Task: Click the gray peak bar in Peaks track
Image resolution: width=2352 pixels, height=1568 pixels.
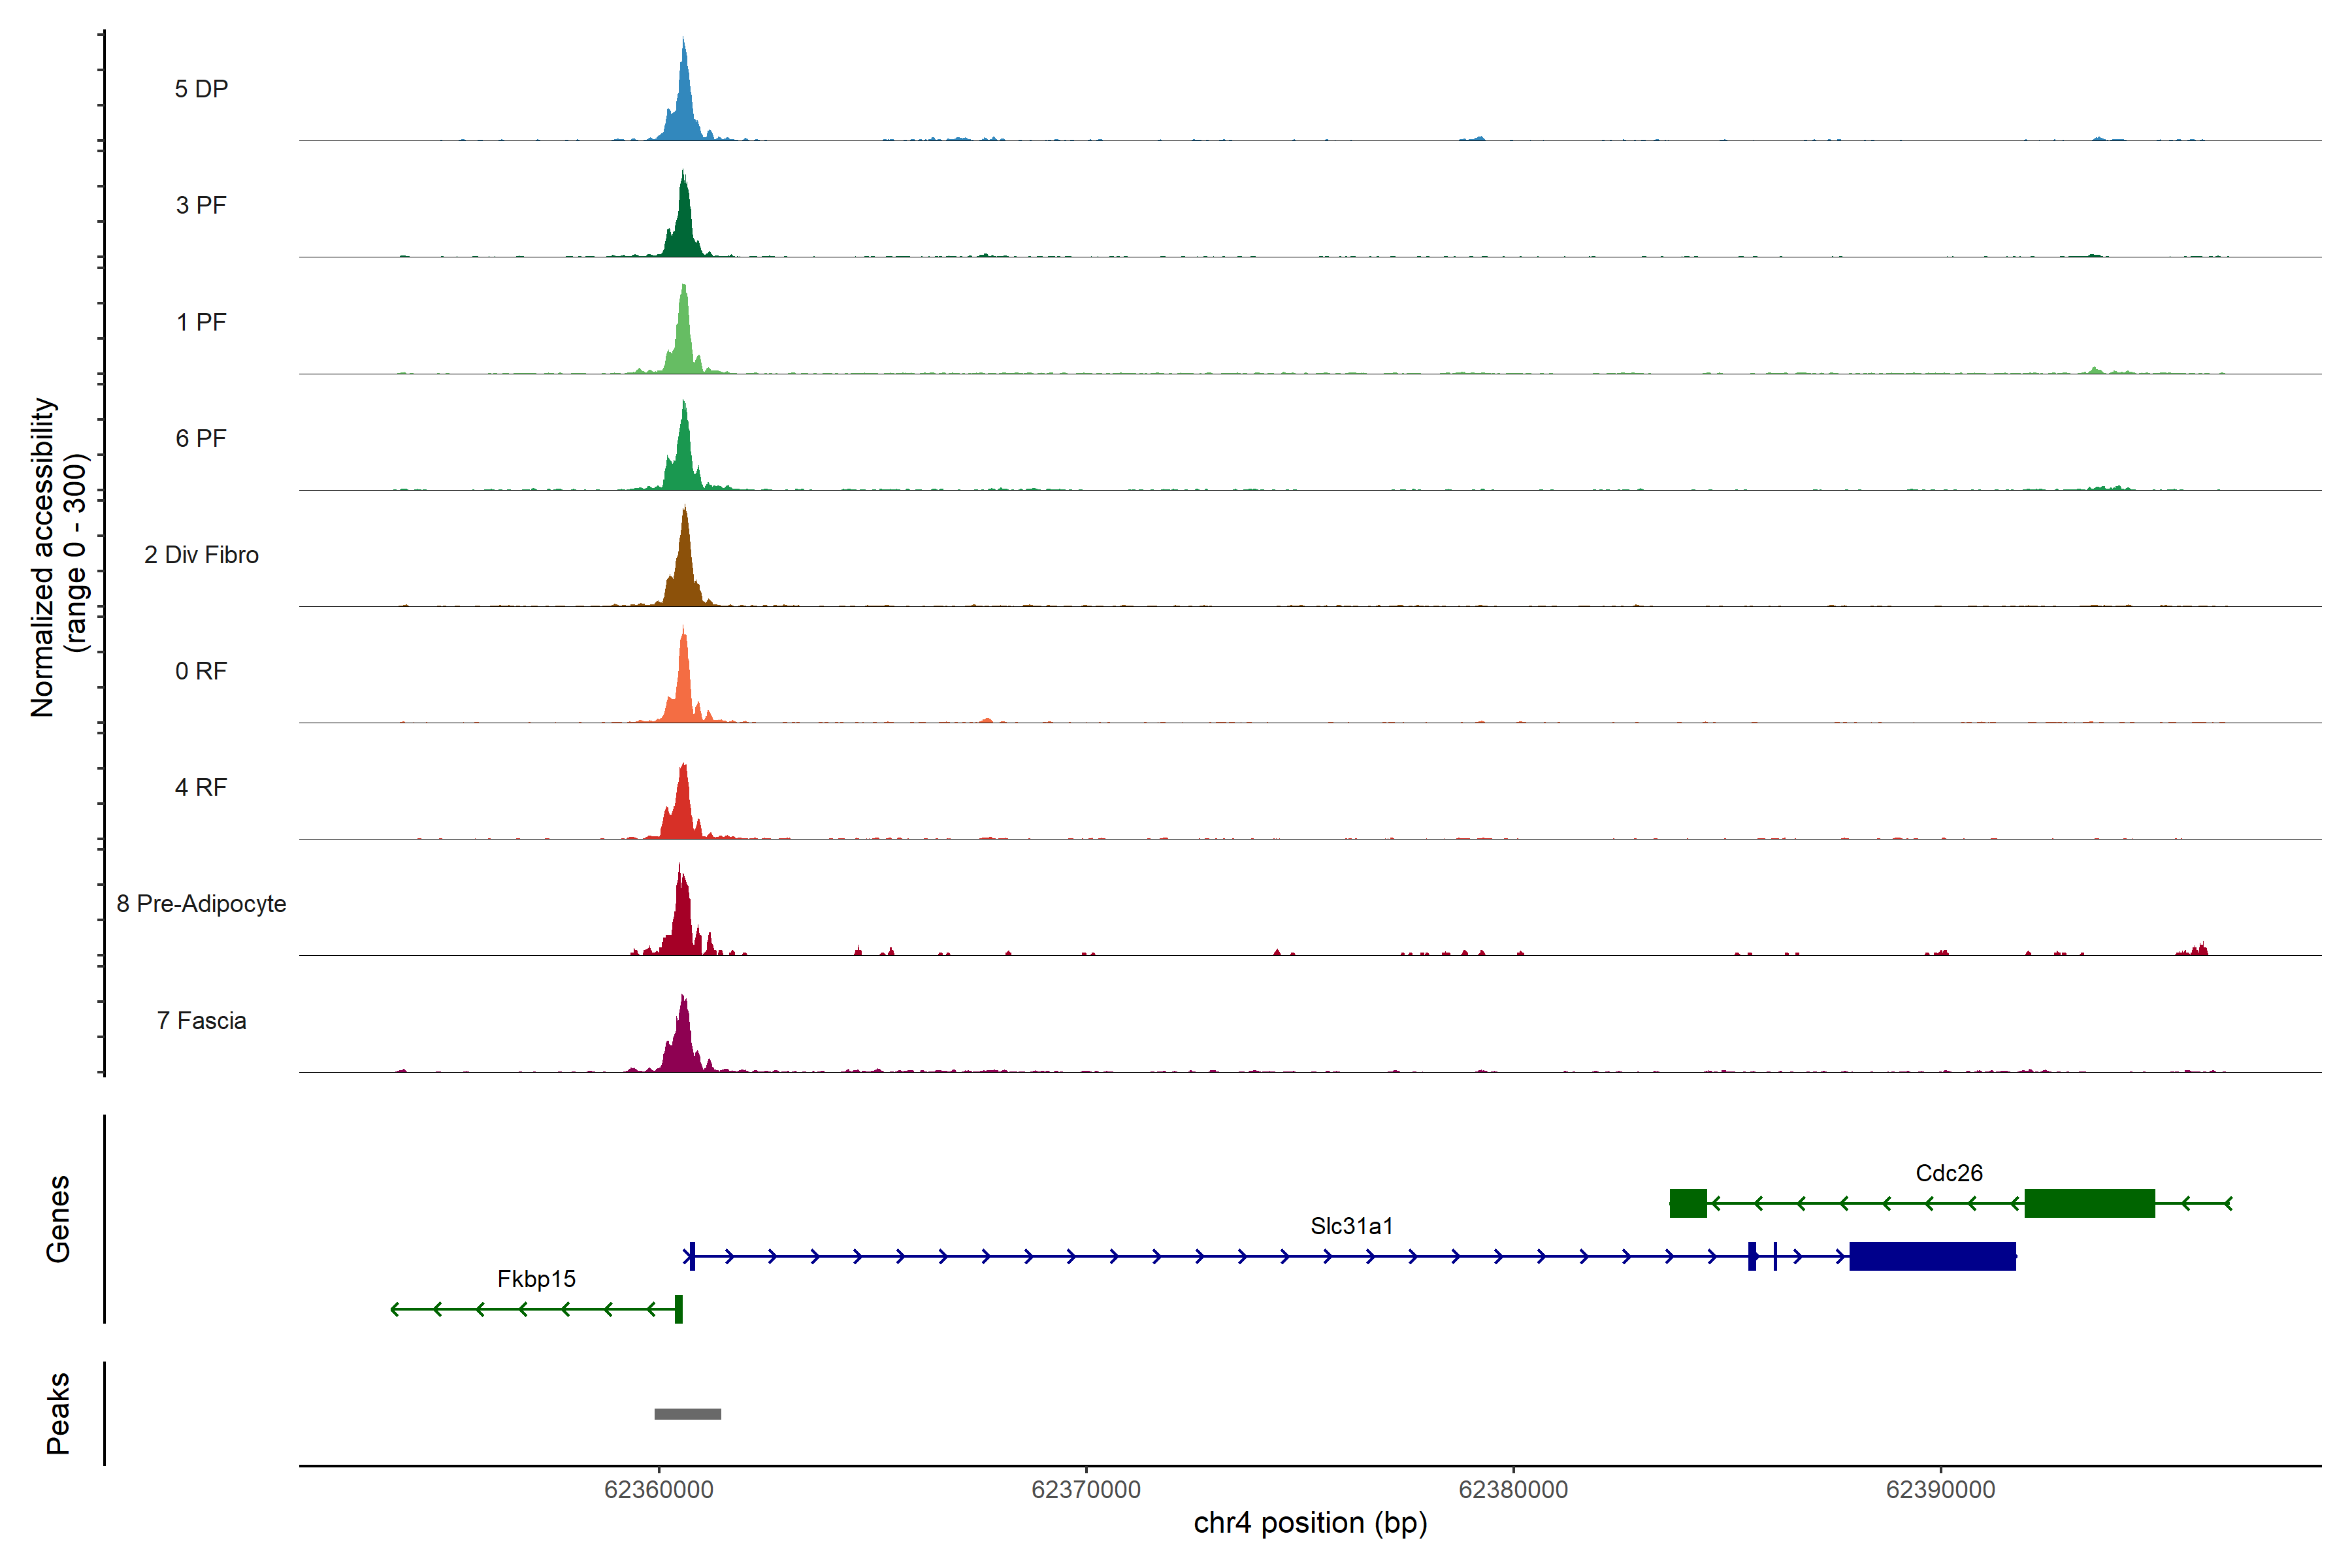Action: click(x=687, y=1414)
